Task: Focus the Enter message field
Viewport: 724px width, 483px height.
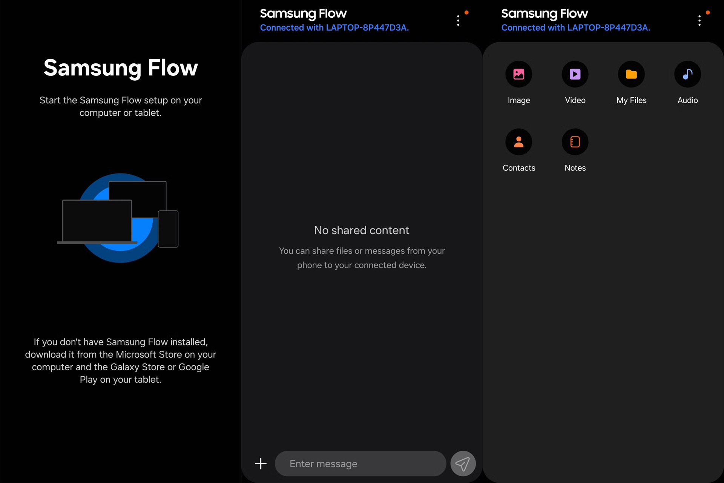Action: [x=360, y=464]
